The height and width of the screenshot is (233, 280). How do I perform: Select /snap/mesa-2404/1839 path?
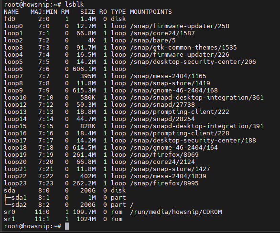click(x=168, y=176)
